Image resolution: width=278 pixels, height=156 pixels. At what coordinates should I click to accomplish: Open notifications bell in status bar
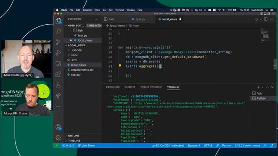272,146
